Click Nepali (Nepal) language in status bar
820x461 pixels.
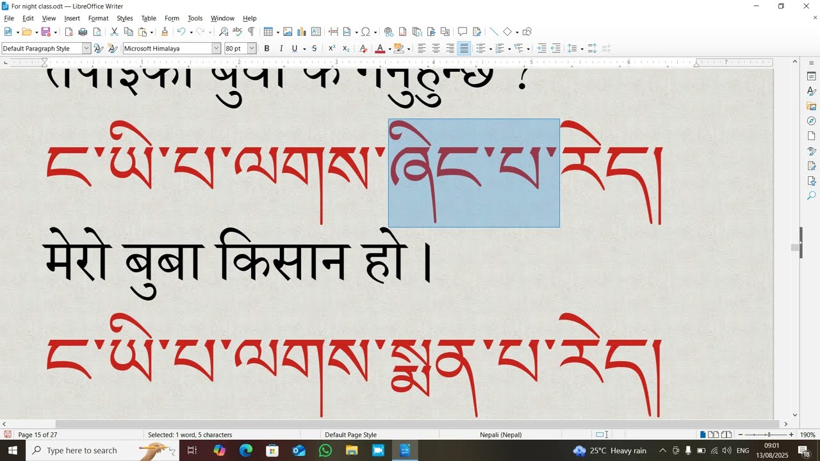501,435
